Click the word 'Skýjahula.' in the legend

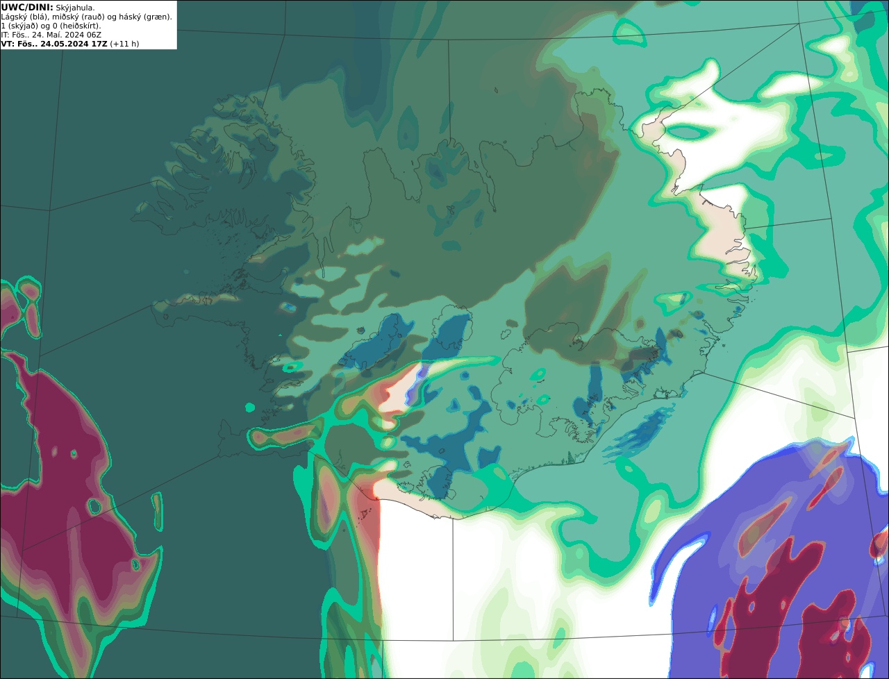tap(75, 8)
